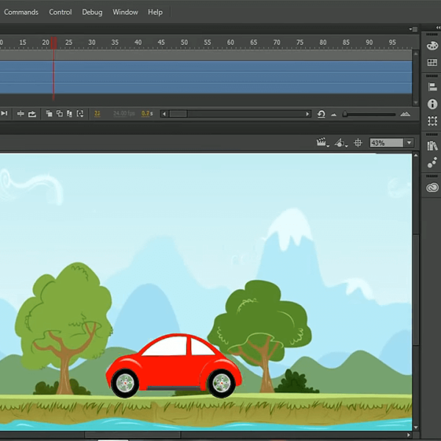This screenshot has height=441, width=441.
Task: Open the Motion Presets panel icon
Action: pyautogui.click(x=432, y=163)
